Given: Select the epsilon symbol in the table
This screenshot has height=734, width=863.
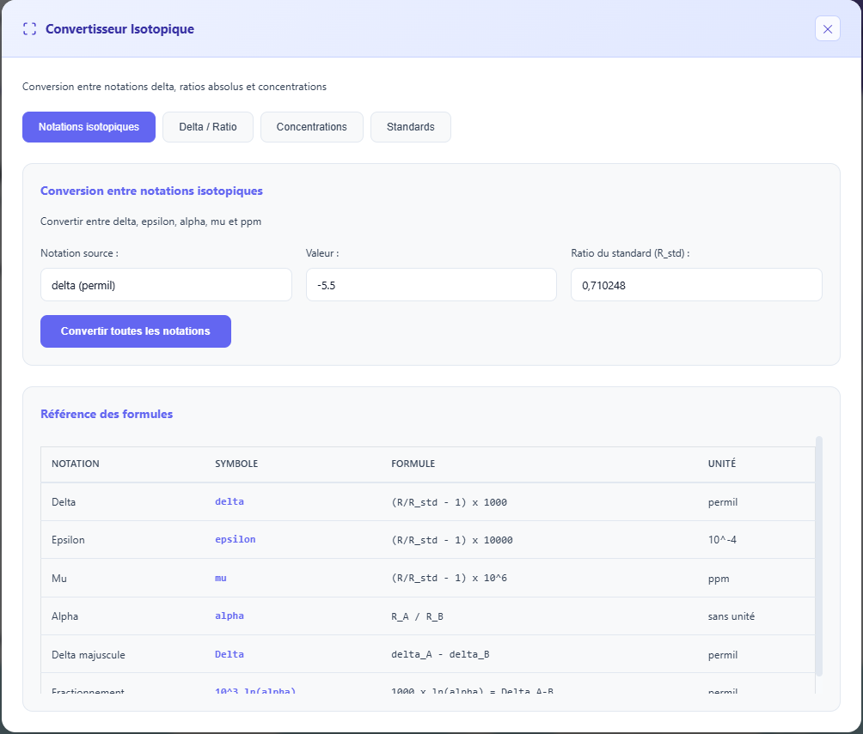Looking at the screenshot, I should coord(235,540).
